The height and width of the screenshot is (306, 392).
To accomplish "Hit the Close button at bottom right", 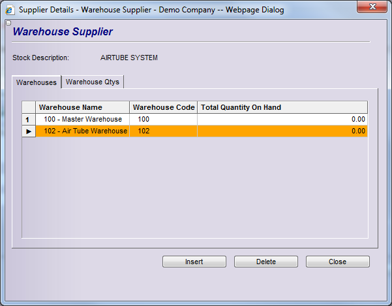I will coord(337,262).
